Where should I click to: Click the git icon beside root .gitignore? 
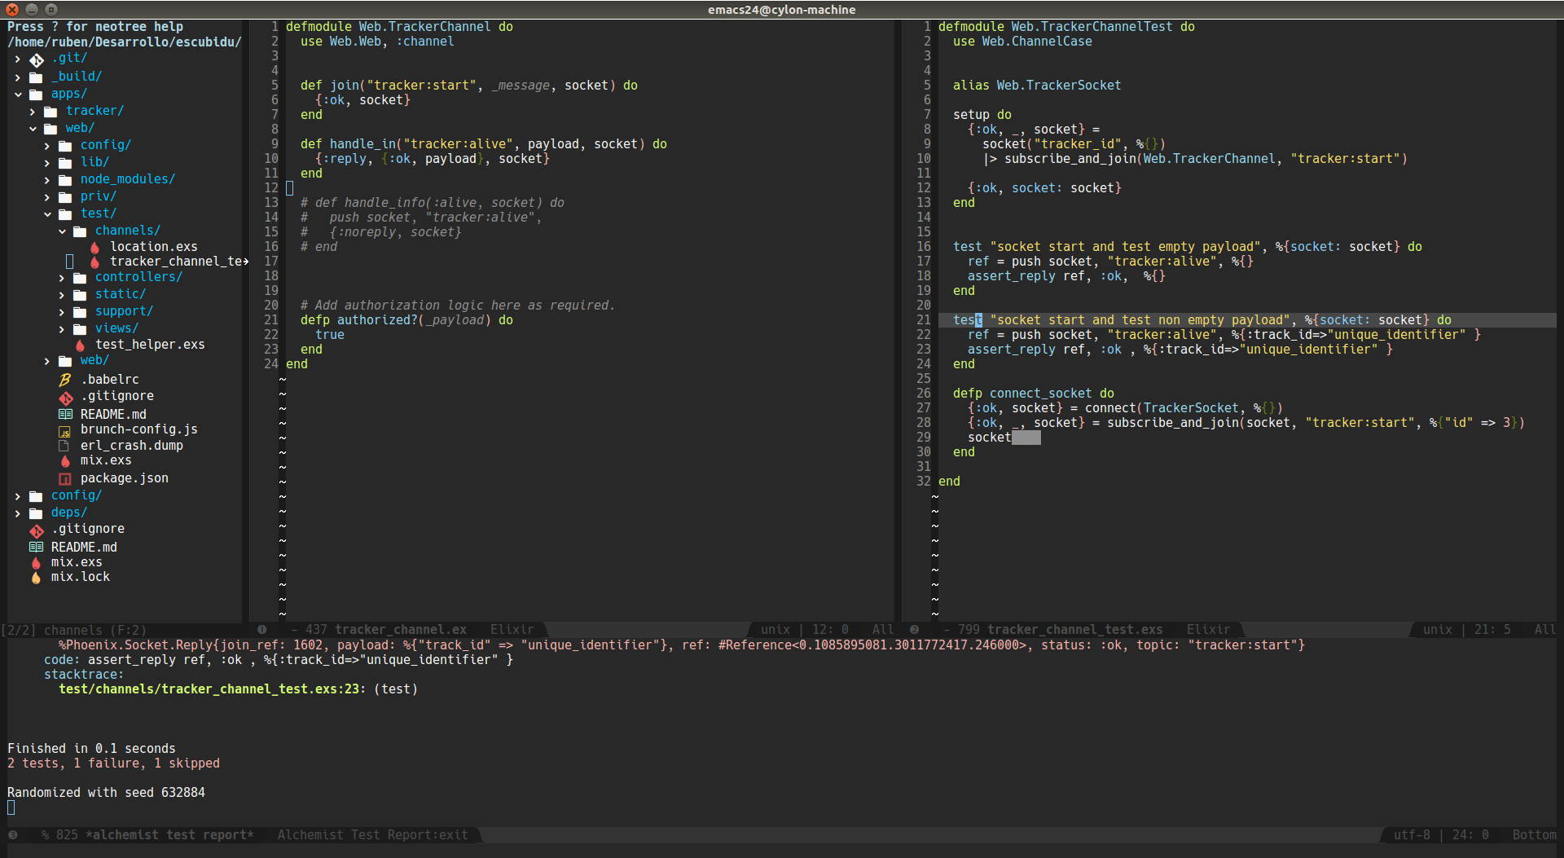tap(37, 530)
